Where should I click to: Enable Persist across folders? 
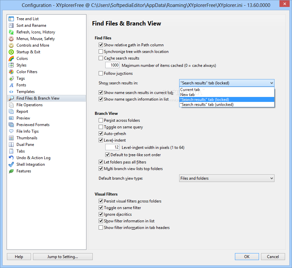(101, 120)
